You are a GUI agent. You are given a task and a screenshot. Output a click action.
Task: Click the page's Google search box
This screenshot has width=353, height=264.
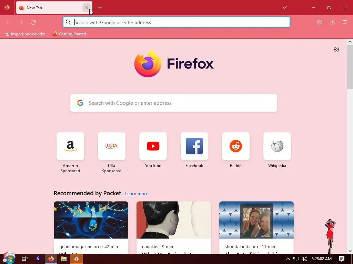pyautogui.click(x=174, y=103)
